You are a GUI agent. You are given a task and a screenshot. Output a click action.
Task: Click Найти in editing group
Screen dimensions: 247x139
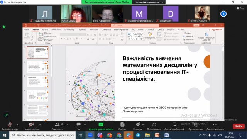187,33
